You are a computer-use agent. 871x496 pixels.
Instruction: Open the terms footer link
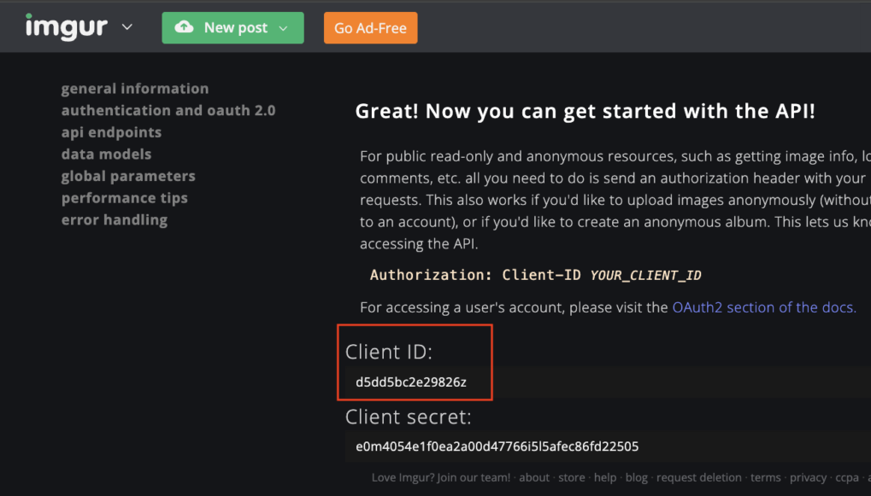tap(766, 478)
